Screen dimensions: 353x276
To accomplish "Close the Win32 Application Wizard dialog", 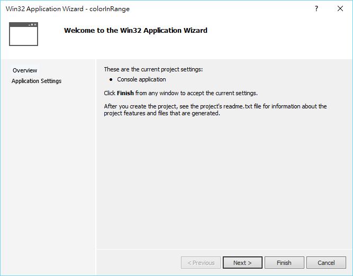I will [340, 8].
